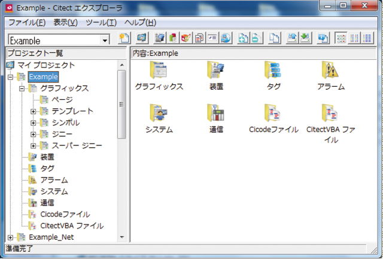Switch to the large icons view

(x=341, y=38)
